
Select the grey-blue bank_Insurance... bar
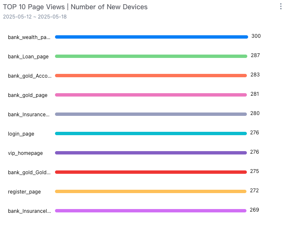pos(151,114)
